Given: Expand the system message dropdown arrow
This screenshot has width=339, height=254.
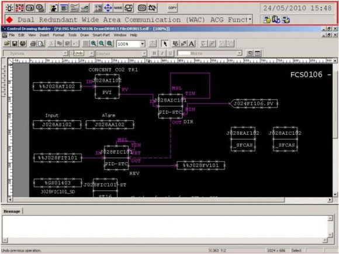Looking at the screenshot, I should pos(250,19).
